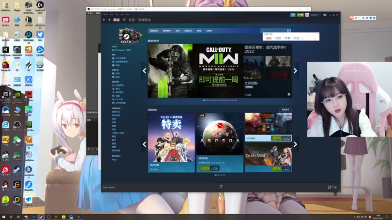The height and width of the screenshot is (220, 392).
Task: Open Steam announcements via the blue megaphone icon
Action: tap(293, 15)
